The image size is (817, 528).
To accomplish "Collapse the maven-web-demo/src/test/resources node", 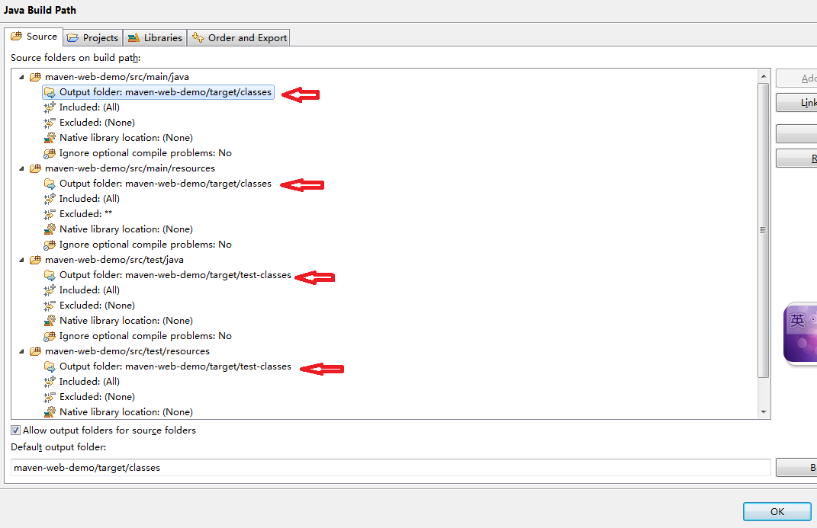I will point(21,352).
